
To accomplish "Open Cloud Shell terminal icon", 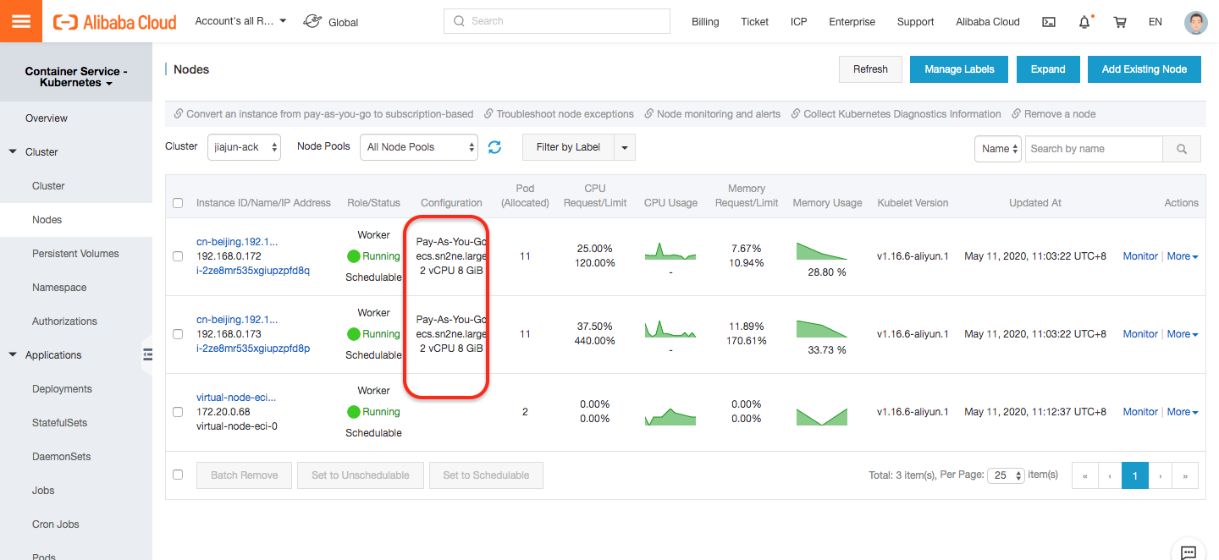I will tap(1049, 22).
